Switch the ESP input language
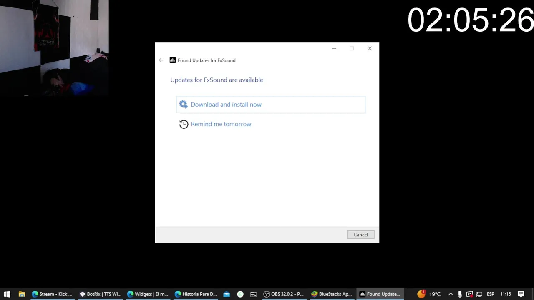 pyautogui.click(x=491, y=294)
